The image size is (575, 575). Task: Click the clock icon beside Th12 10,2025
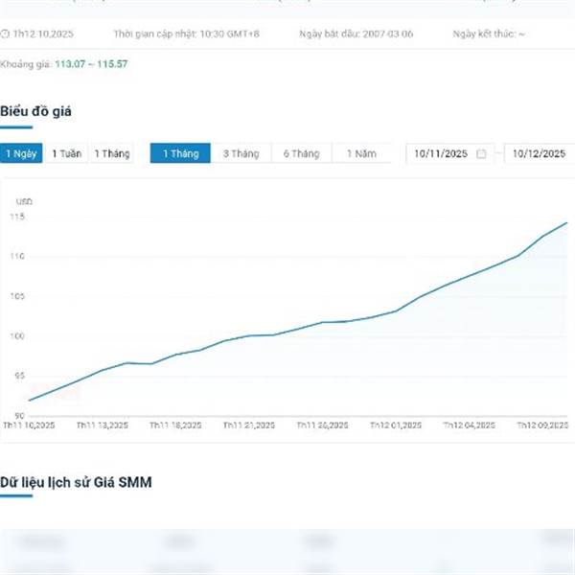point(5,34)
